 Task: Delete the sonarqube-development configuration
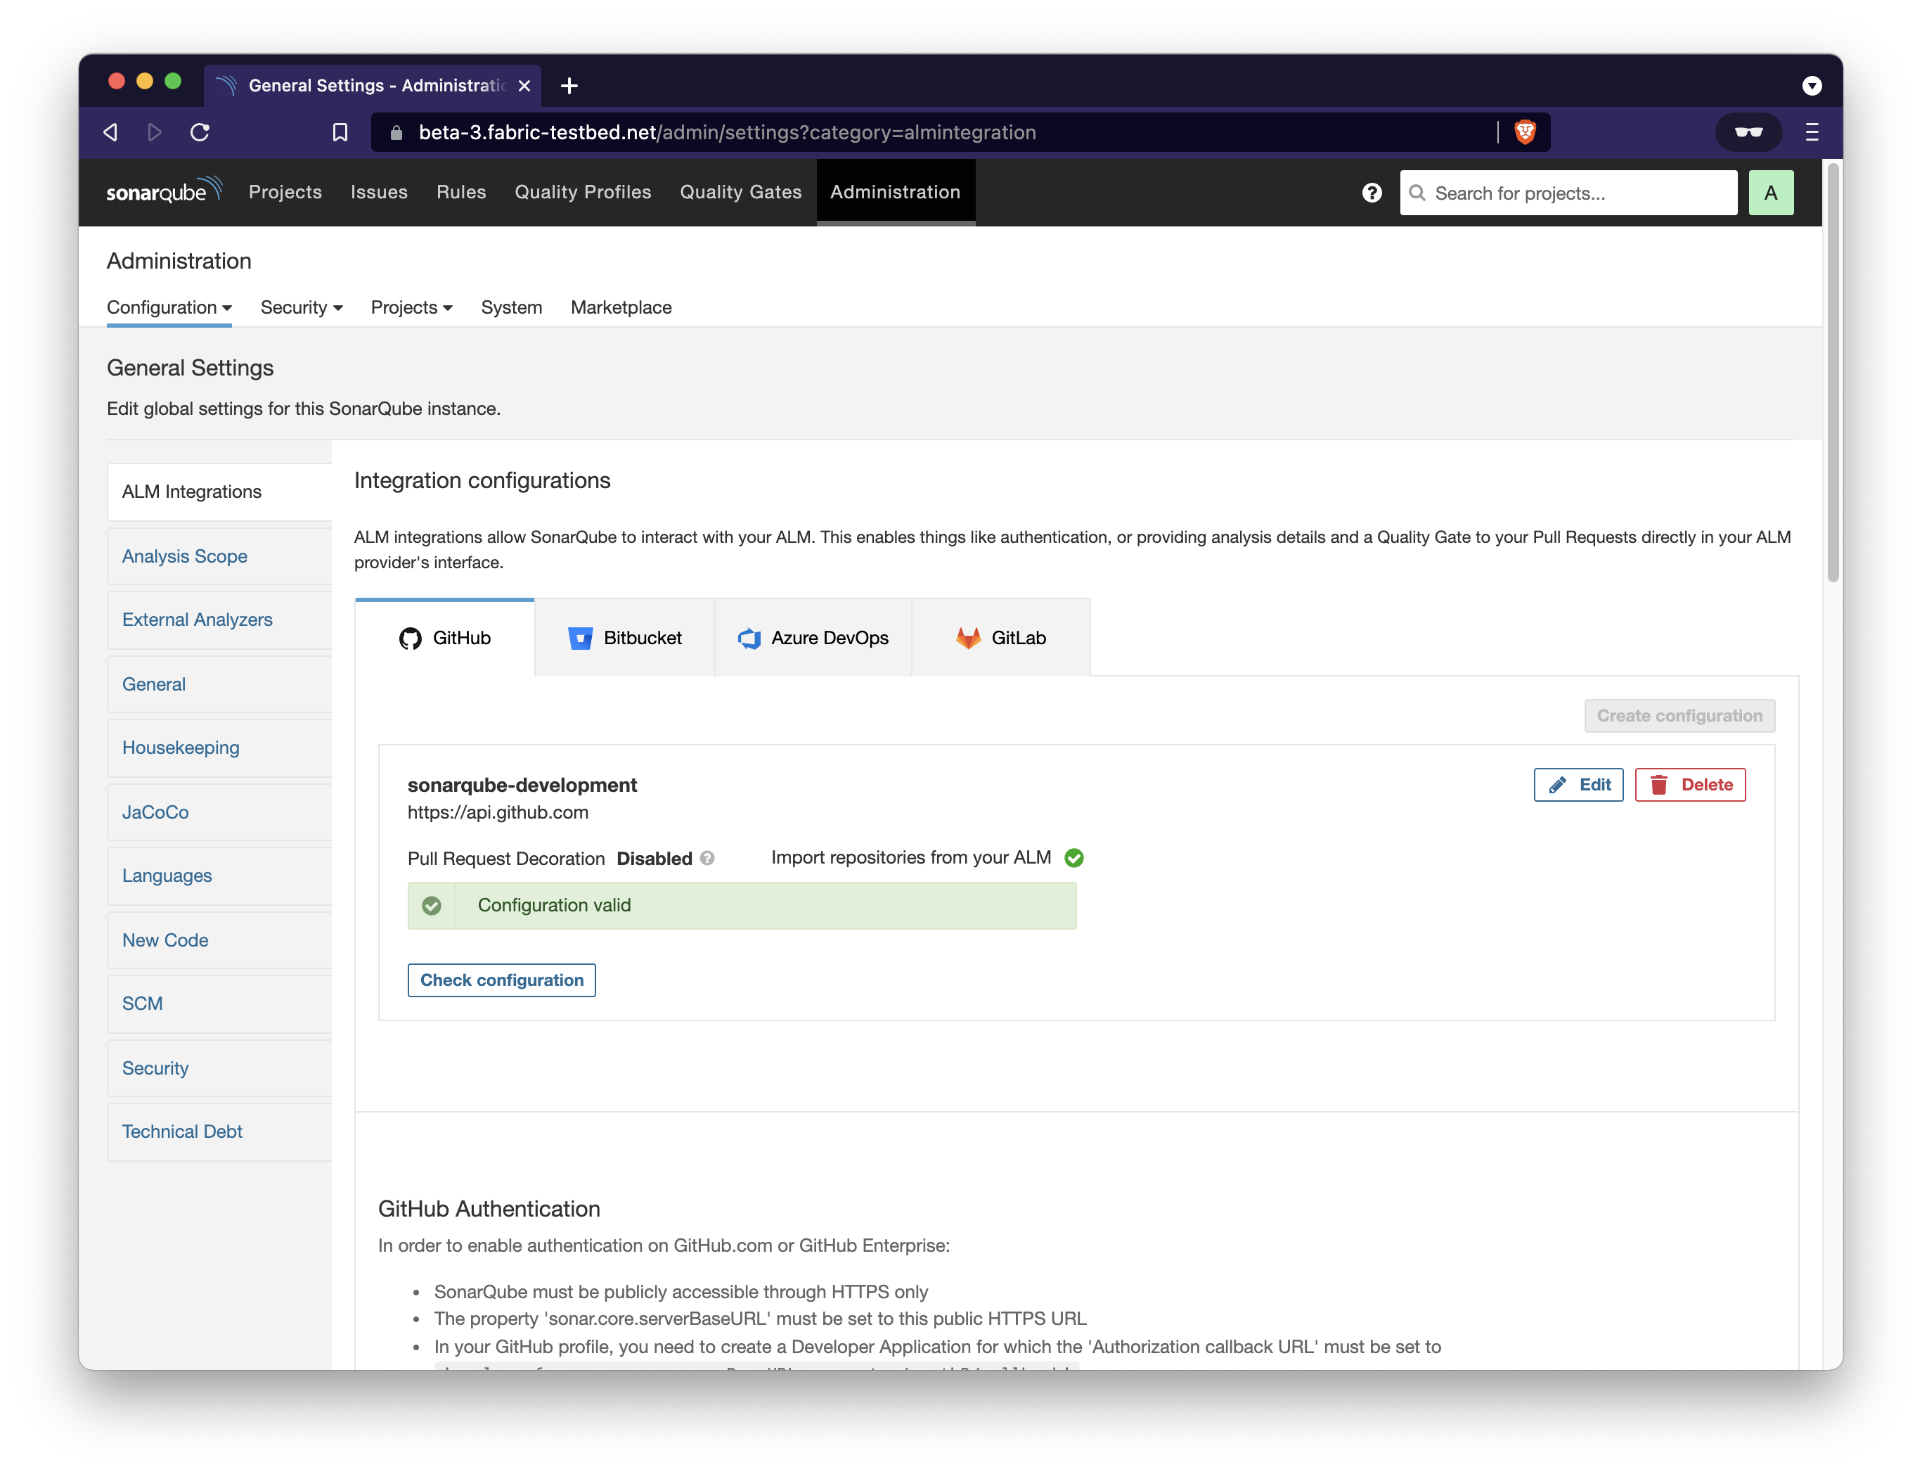1689,784
